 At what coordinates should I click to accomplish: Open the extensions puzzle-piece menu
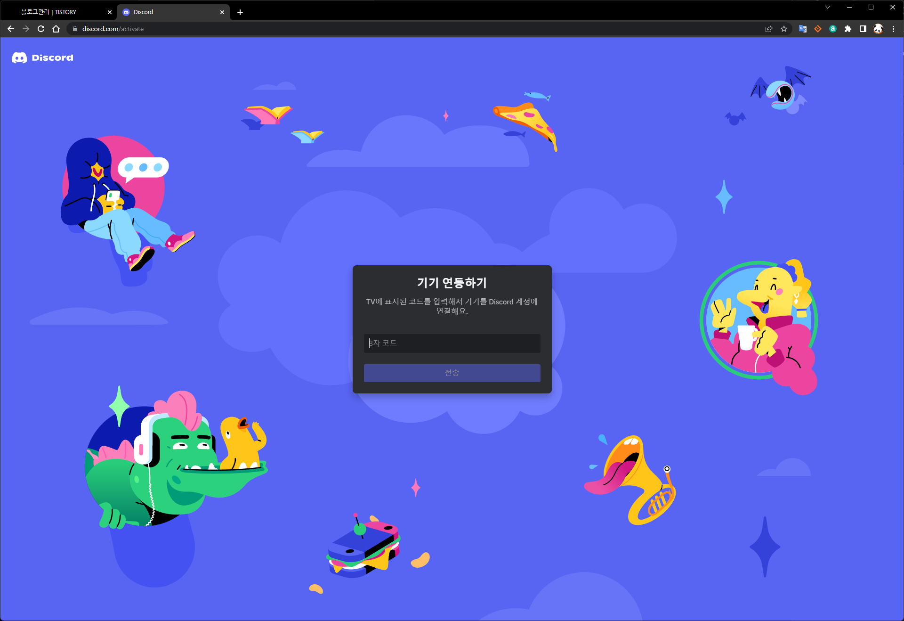[848, 29]
